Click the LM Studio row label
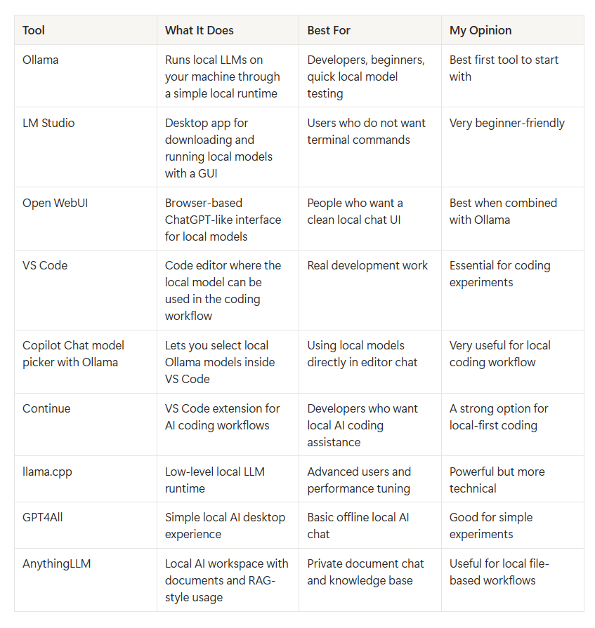 tap(48, 123)
